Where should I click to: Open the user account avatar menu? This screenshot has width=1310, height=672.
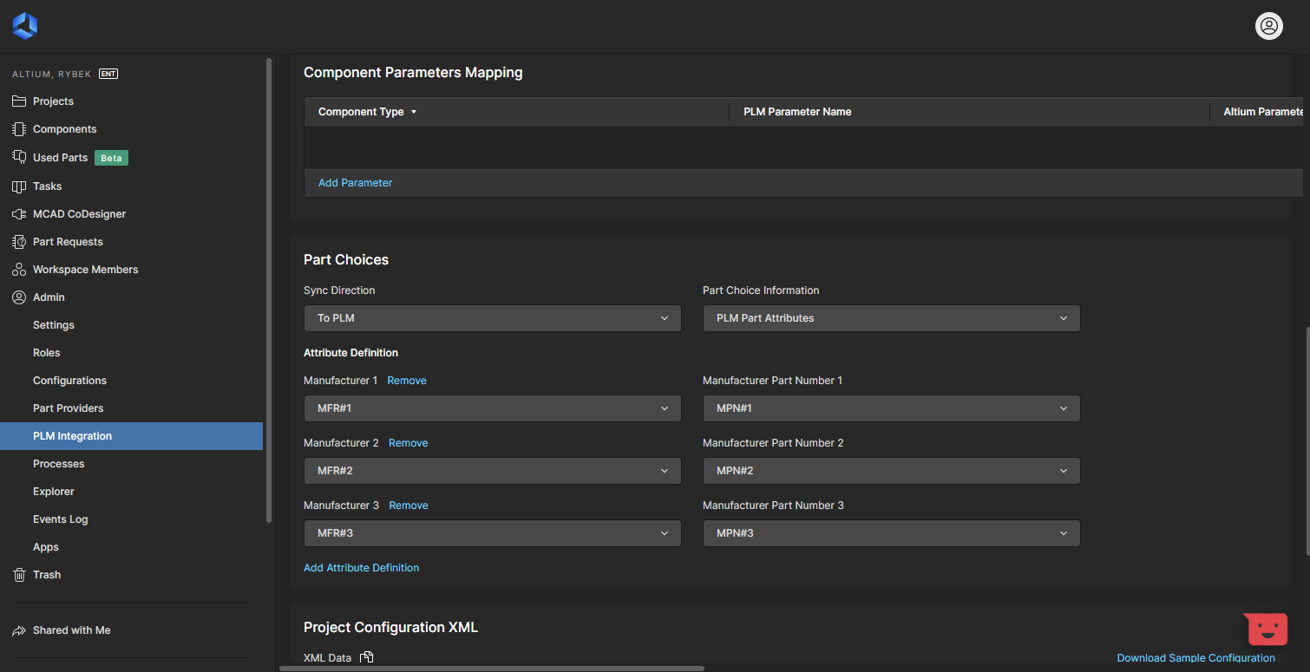pos(1269,26)
